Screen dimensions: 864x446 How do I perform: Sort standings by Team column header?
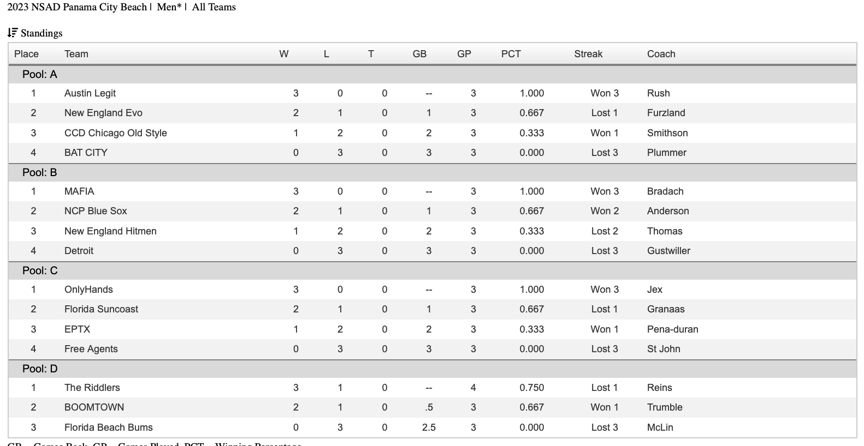coord(76,54)
